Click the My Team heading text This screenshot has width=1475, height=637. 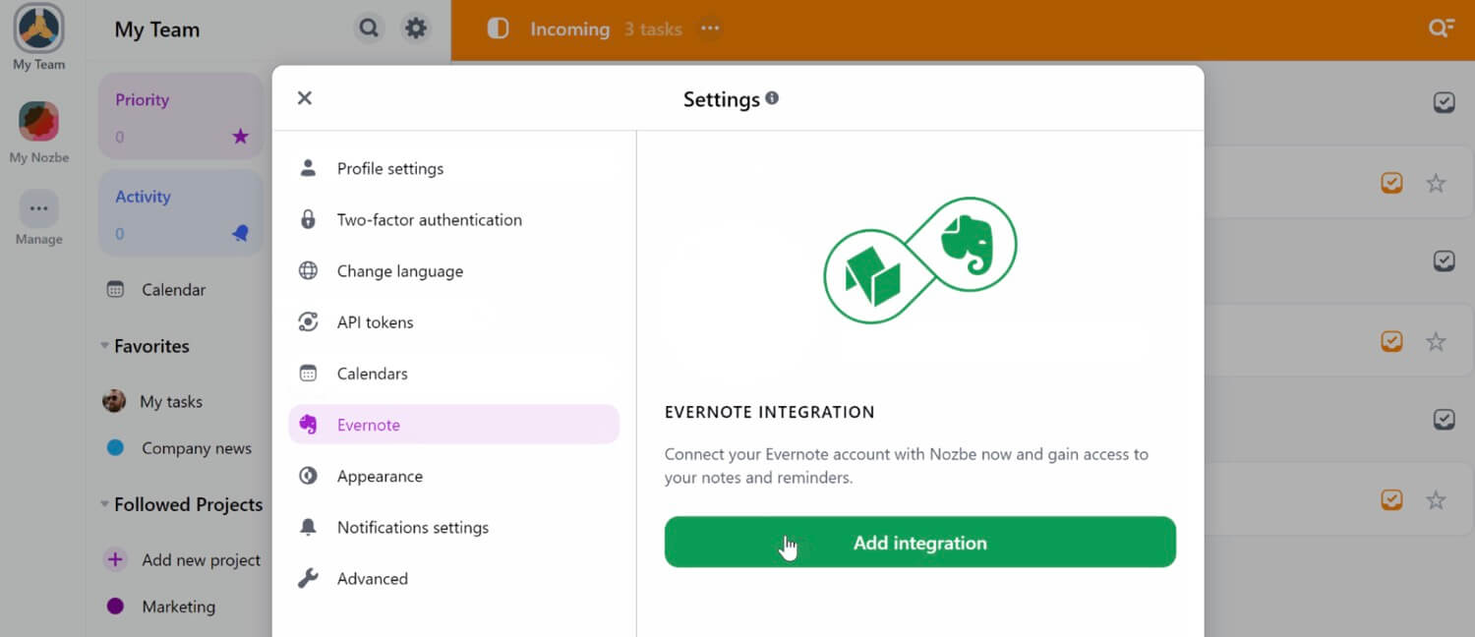[x=157, y=29]
